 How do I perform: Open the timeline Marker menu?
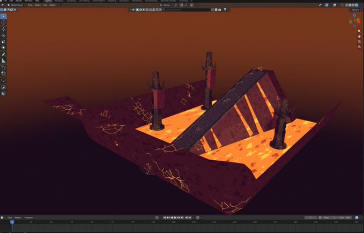point(18,217)
